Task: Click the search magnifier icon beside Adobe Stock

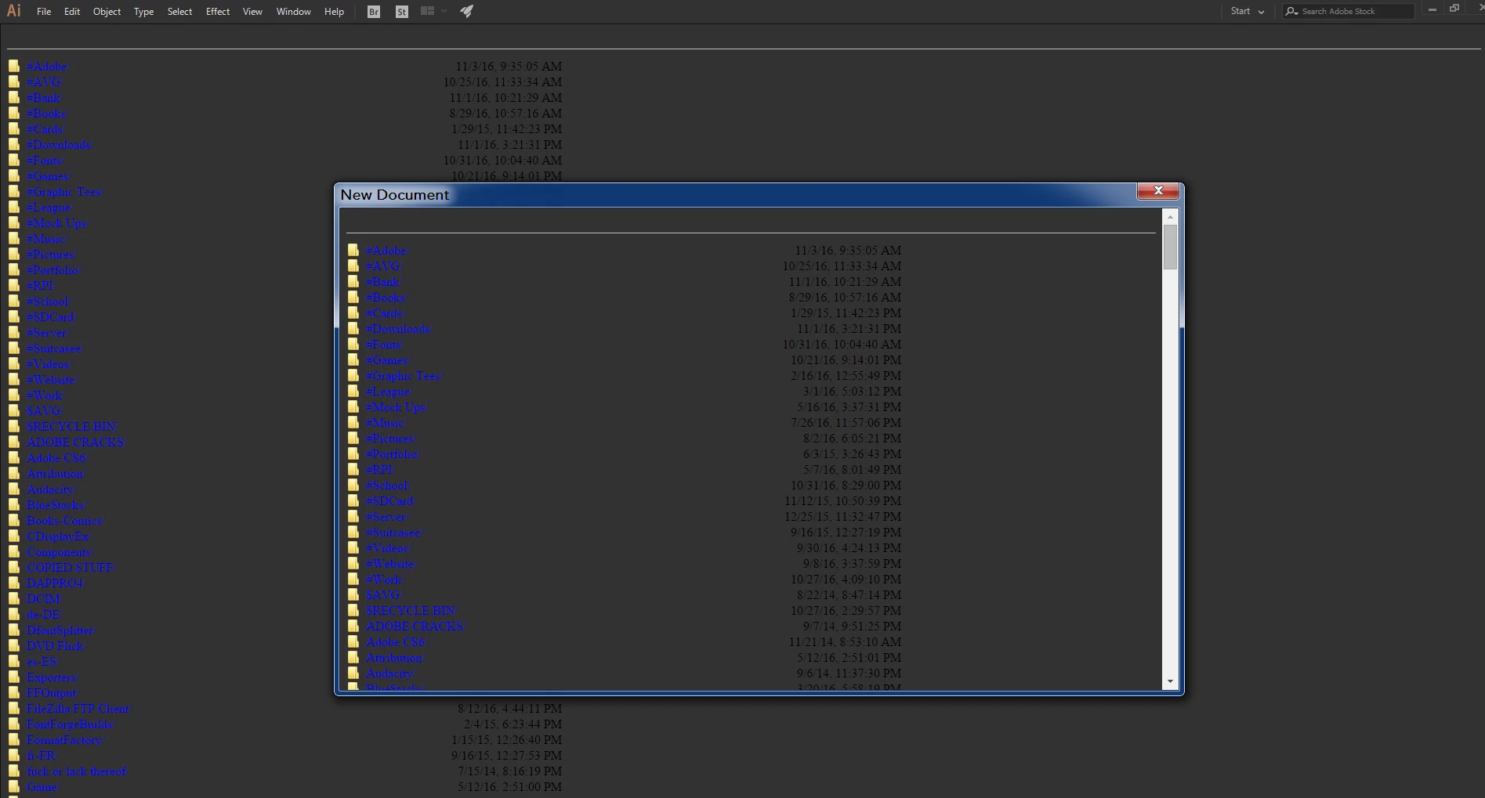Action: pos(1291,11)
